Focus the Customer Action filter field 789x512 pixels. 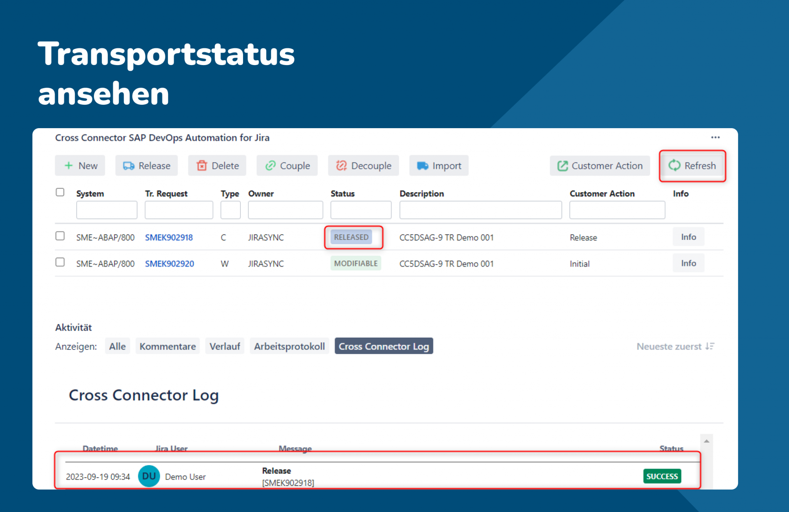point(617,210)
